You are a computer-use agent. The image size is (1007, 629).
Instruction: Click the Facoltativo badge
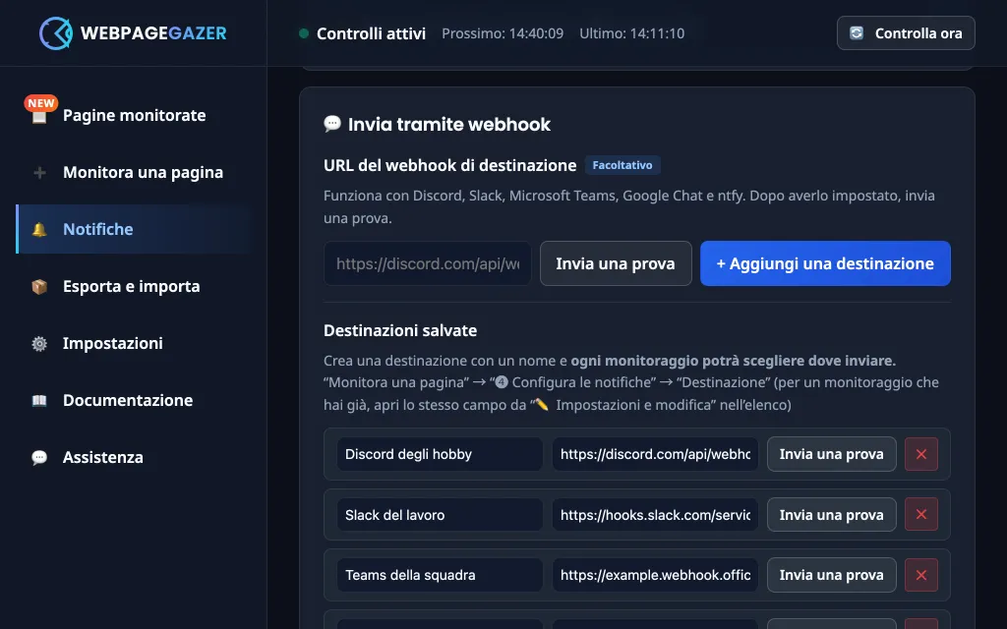622,165
